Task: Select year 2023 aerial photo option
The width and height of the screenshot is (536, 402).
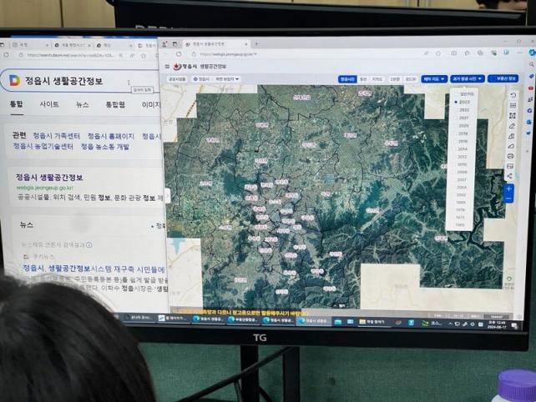Action: click(463, 102)
